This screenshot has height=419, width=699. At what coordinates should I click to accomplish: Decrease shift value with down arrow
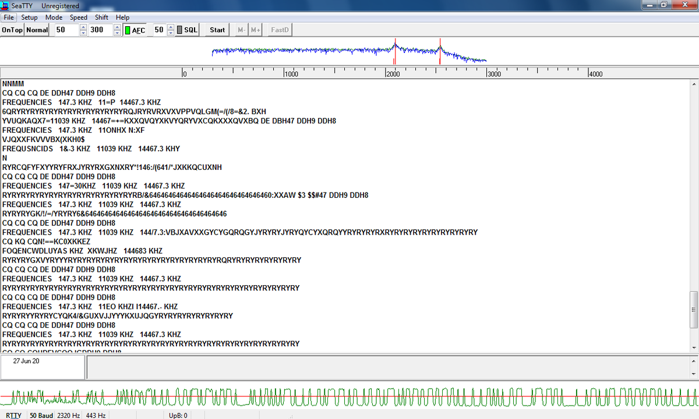click(117, 33)
